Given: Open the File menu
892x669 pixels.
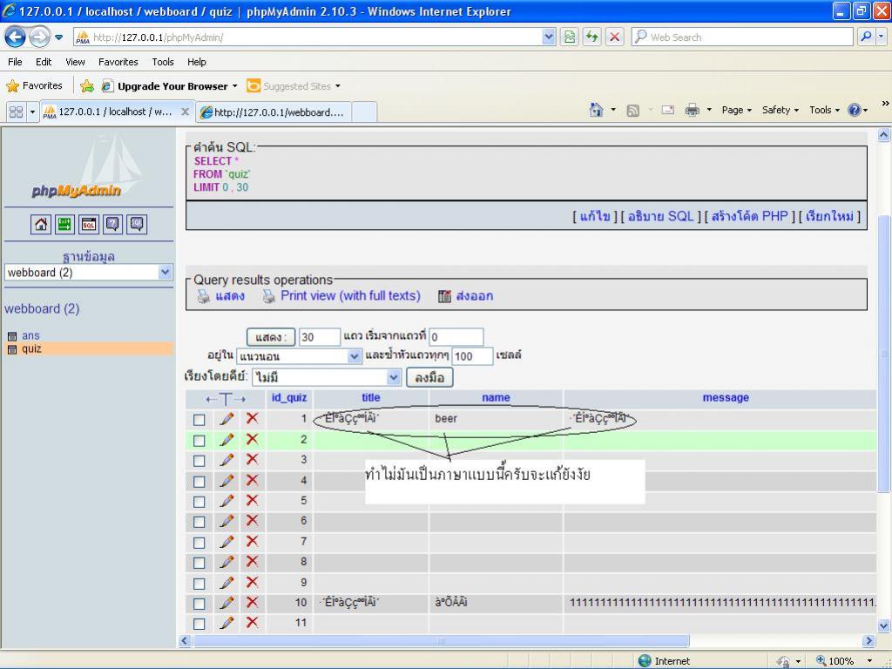Looking at the screenshot, I should tap(15, 62).
